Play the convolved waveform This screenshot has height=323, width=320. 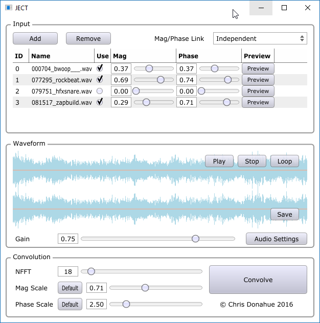(219, 161)
